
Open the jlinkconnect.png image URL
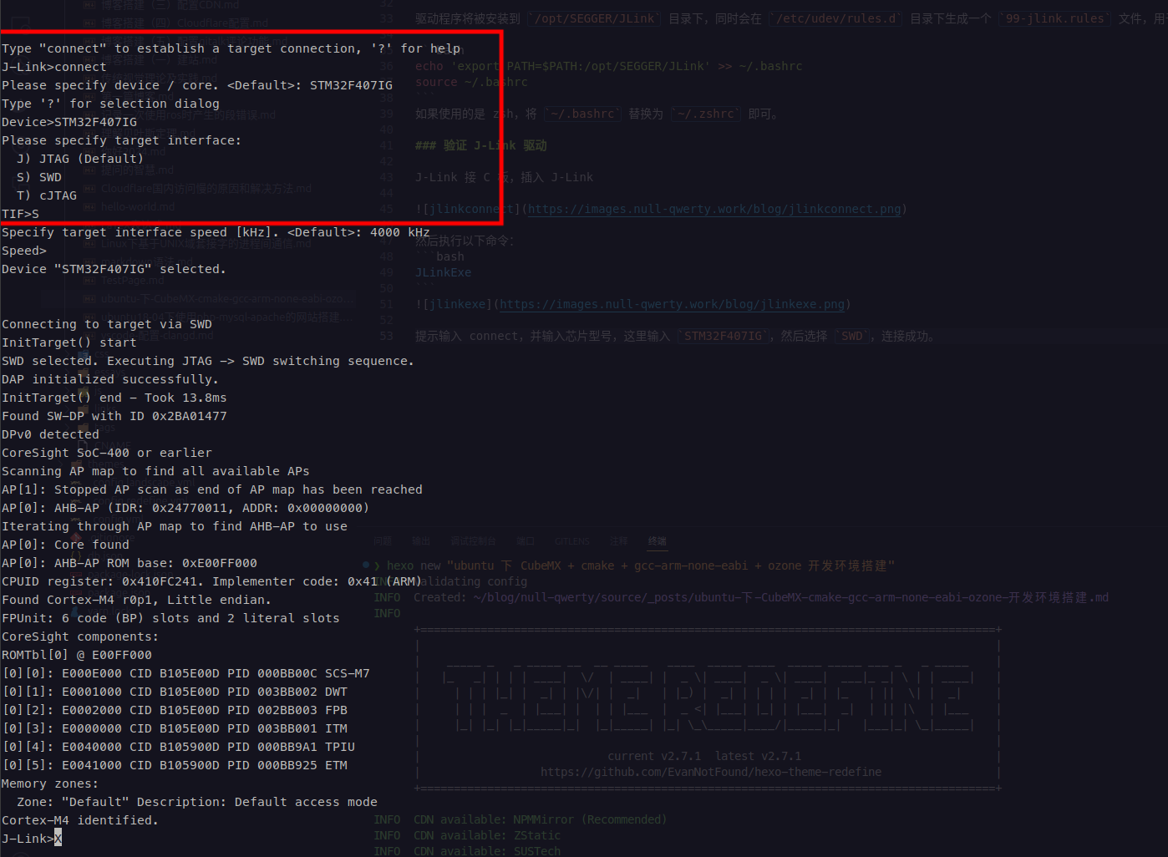(x=714, y=209)
